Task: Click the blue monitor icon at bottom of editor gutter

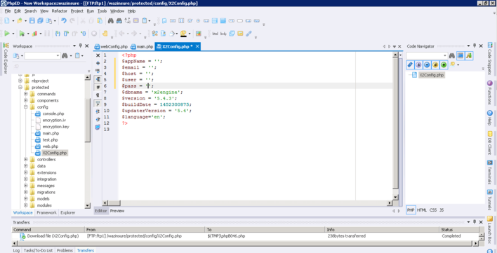Action: tap(98, 127)
